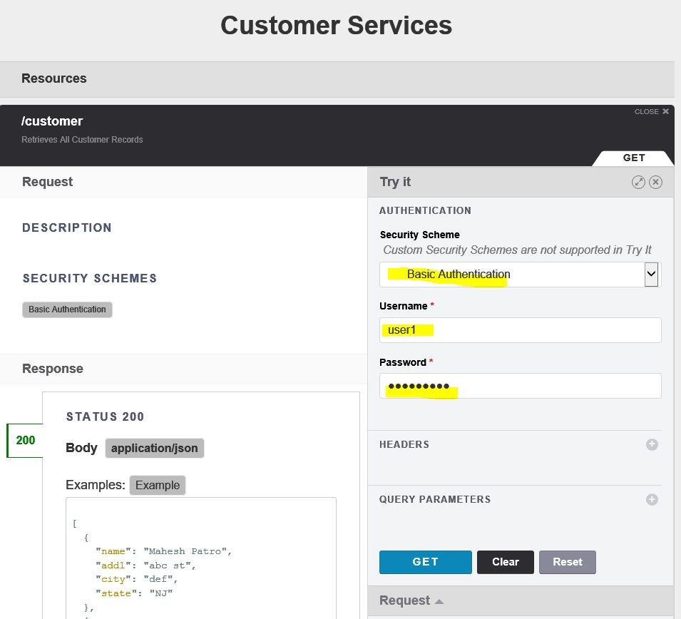Click the Username input field
Screen dimensions: 681x619
[x=520, y=330]
